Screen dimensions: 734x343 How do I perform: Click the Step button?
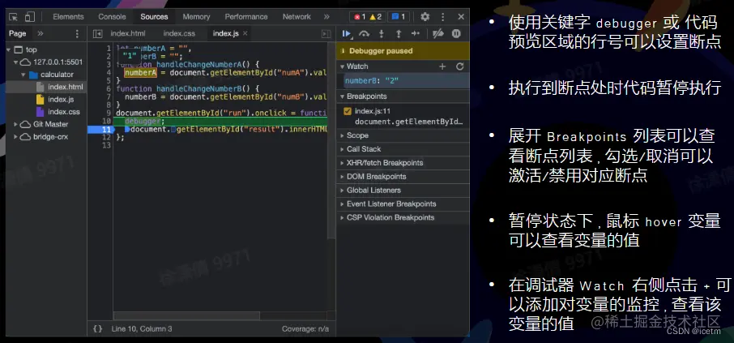click(x=416, y=34)
